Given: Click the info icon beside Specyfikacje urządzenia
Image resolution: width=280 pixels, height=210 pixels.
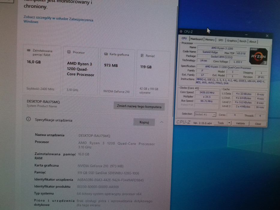Looking at the screenshot, I should [x=29, y=119].
